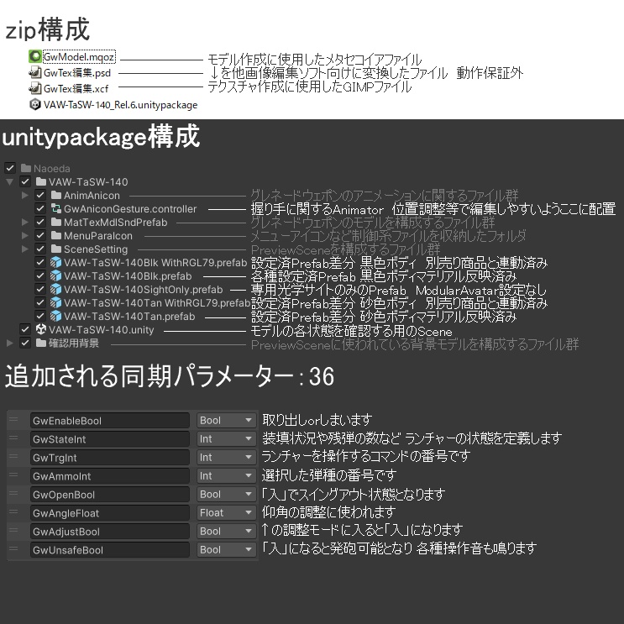Expand the MatTexMdlSndPrefab folder
The width and height of the screenshot is (624, 624).
point(24,222)
